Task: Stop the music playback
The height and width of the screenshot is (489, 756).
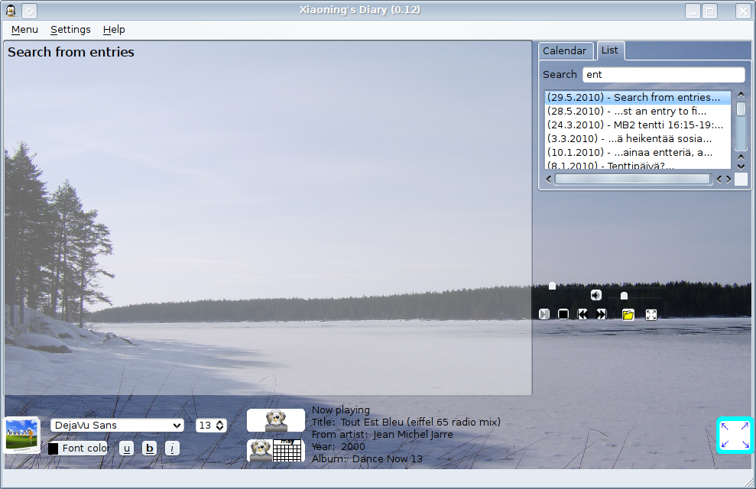Action: [x=563, y=315]
